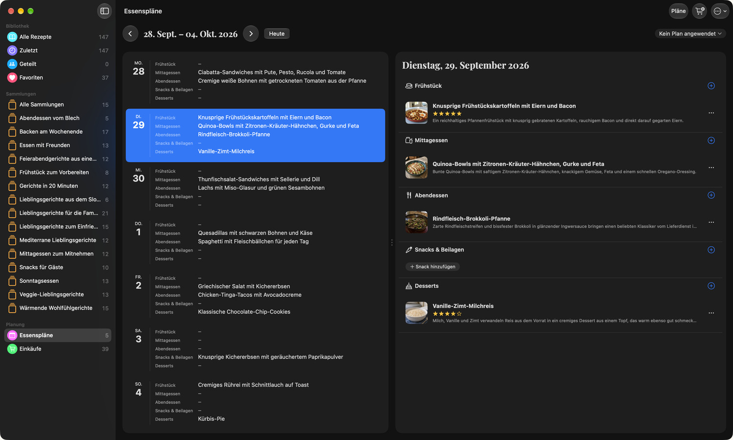Image resolution: width=733 pixels, height=440 pixels.
Task: Open the Vanille-Zimt-Milchreis recipe thumbnail
Action: (416, 313)
